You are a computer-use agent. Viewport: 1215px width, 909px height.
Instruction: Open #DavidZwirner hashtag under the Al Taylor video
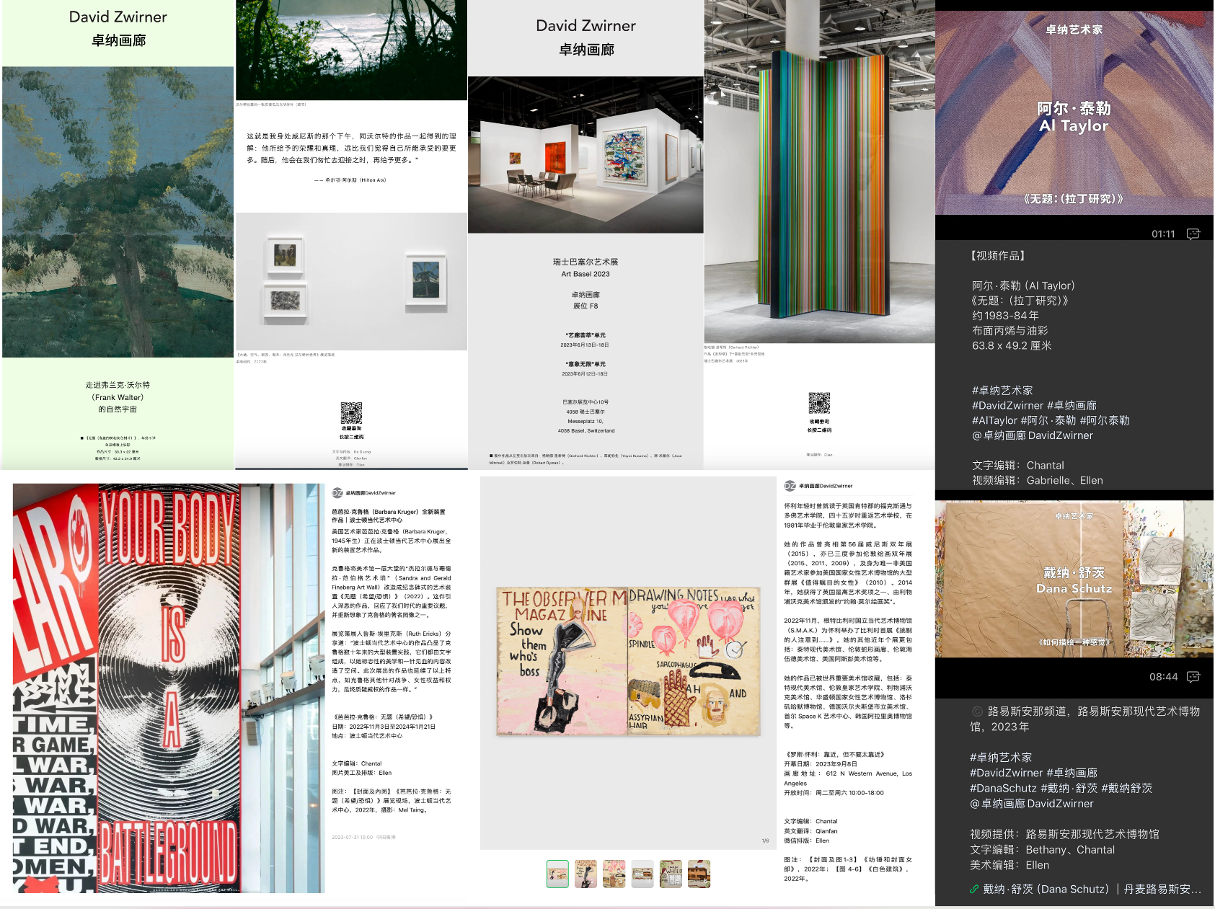(x=1007, y=406)
